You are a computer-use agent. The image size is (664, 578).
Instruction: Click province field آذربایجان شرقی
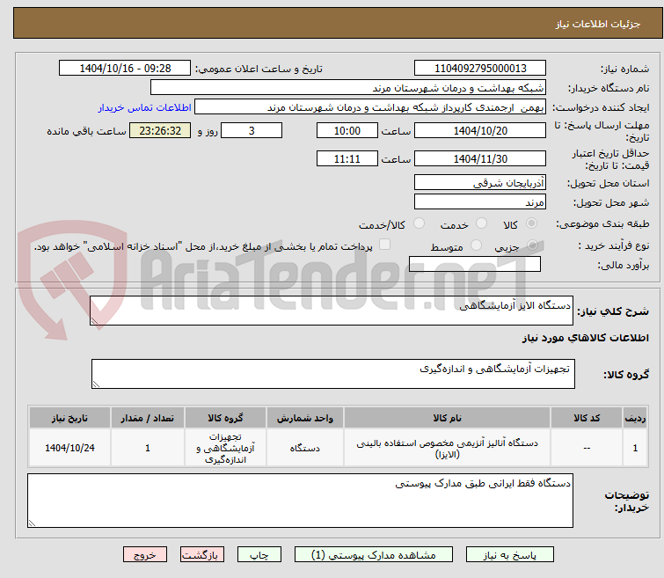[x=480, y=183]
